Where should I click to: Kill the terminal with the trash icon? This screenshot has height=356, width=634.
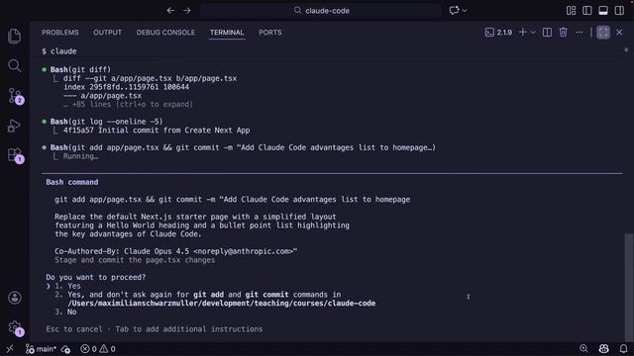click(563, 32)
